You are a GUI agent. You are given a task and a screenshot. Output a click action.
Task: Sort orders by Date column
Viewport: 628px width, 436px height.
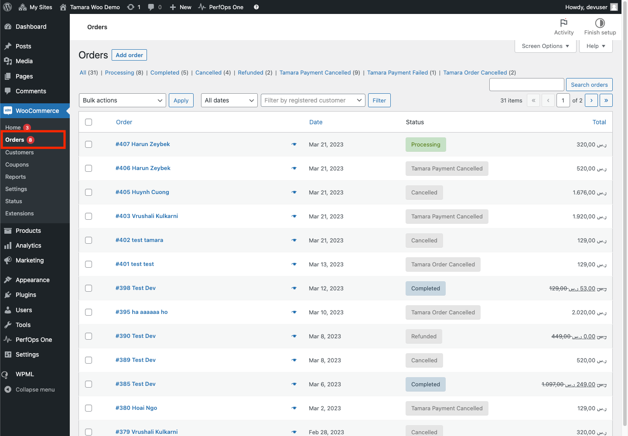click(x=316, y=122)
